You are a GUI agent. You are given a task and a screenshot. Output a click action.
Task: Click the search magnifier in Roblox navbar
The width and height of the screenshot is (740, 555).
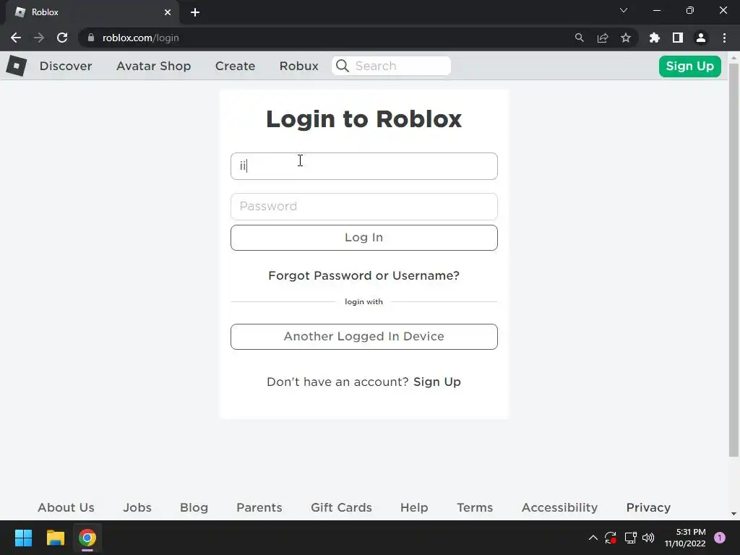click(343, 66)
